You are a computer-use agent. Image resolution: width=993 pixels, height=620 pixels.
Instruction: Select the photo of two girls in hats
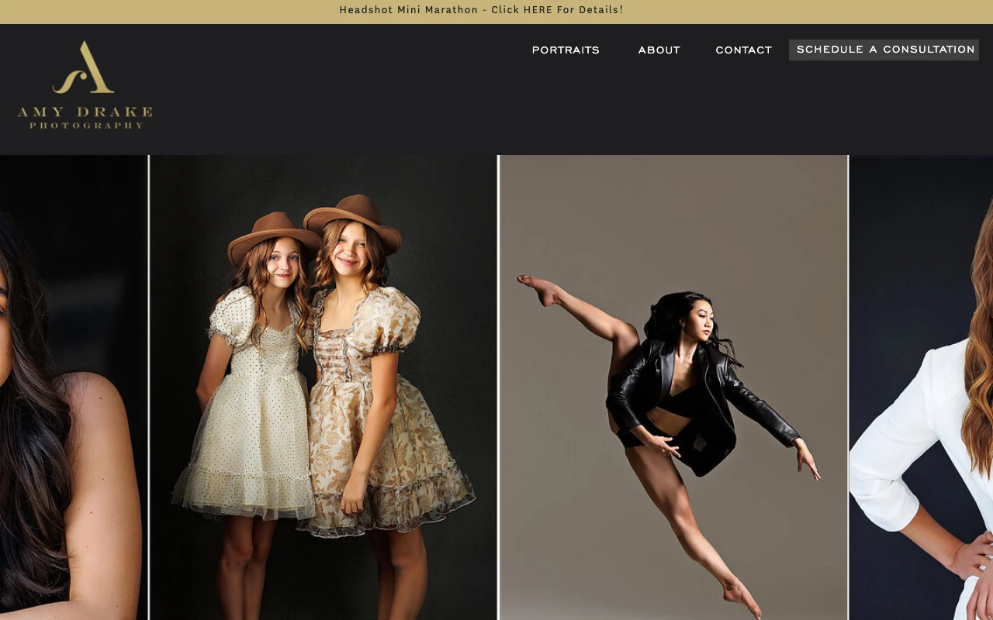pos(323,387)
